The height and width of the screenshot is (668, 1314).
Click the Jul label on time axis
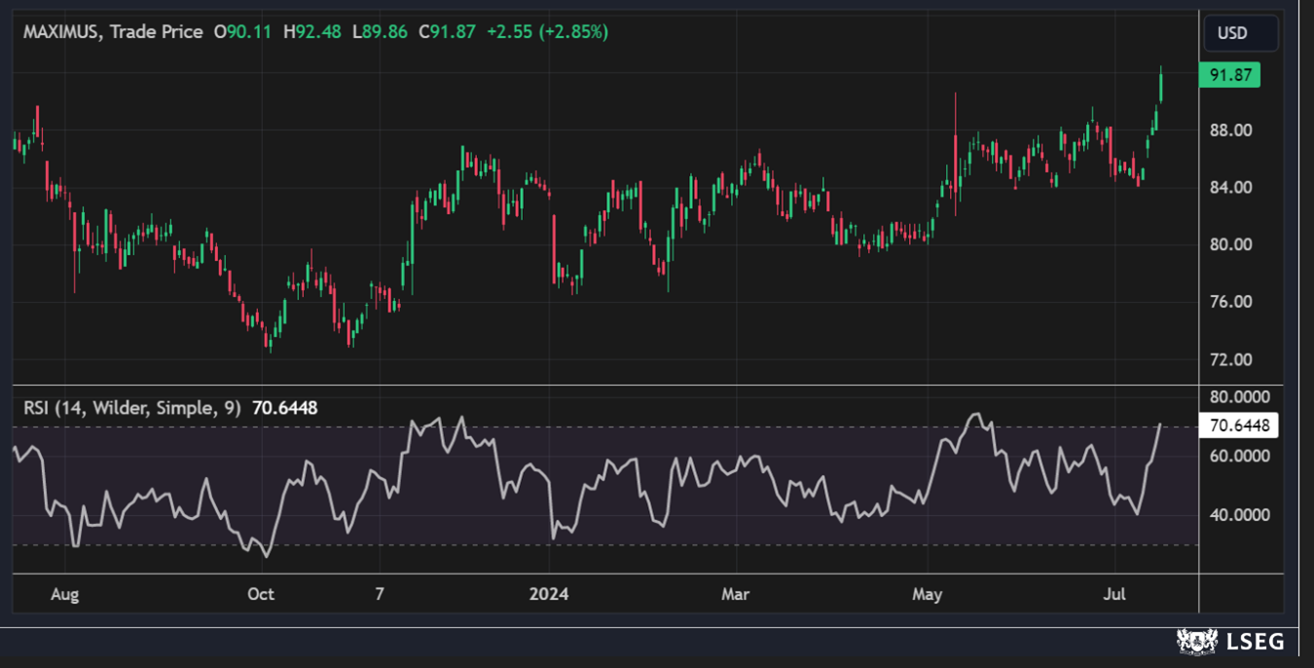point(1115,594)
